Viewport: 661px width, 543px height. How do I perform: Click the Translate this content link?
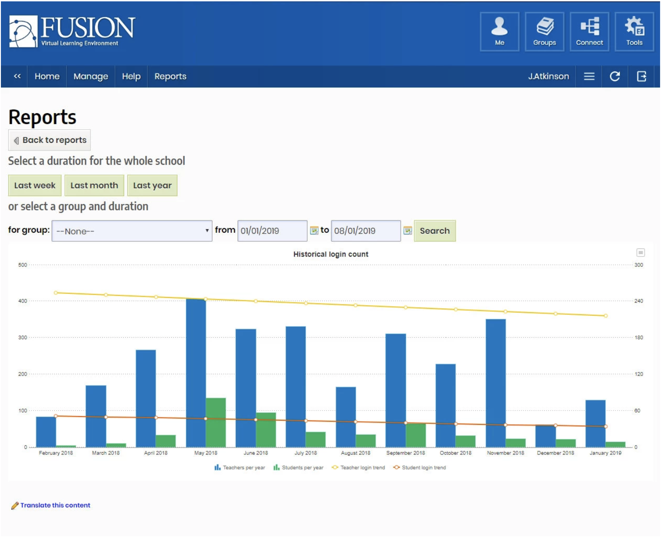pos(55,505)
